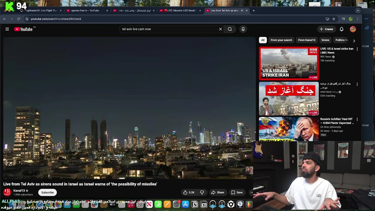
Task: Share the Tel Aviv live video
Action: (218, 193)
